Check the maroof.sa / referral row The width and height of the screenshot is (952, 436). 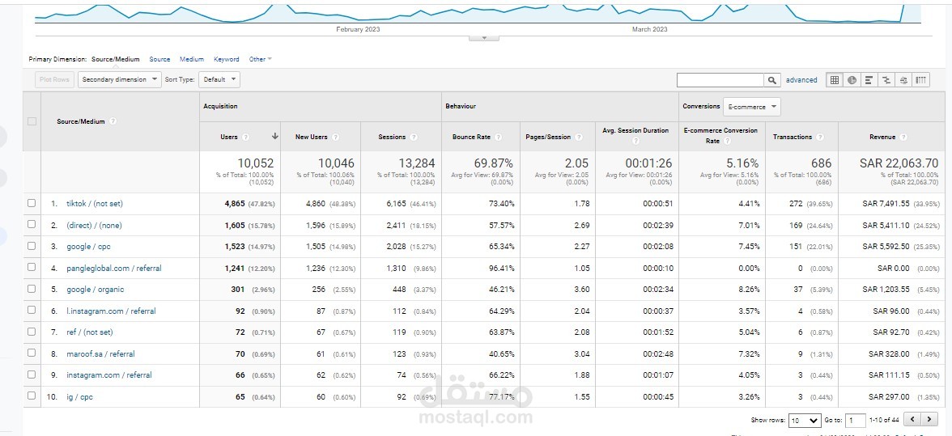click(32, 353)
